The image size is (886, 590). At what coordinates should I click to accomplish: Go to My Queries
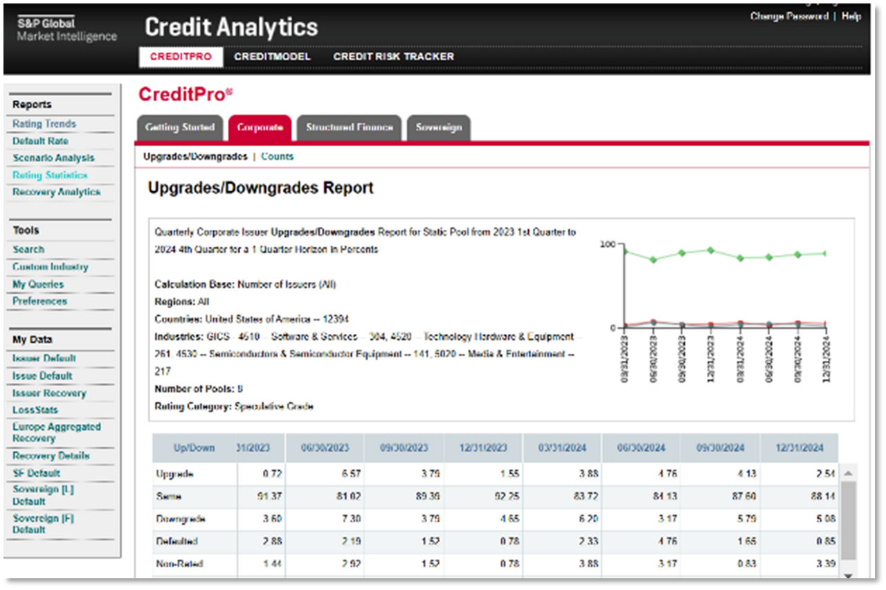point(38,284)
